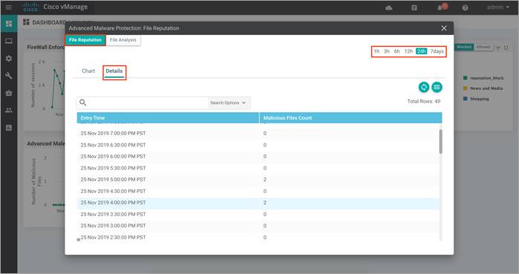This screenshot has height=274, width=519.
Task: Select the Details tab
Action: point(114,71)
